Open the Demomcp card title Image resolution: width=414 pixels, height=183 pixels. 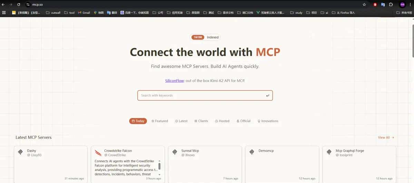[x=266, y=151]
